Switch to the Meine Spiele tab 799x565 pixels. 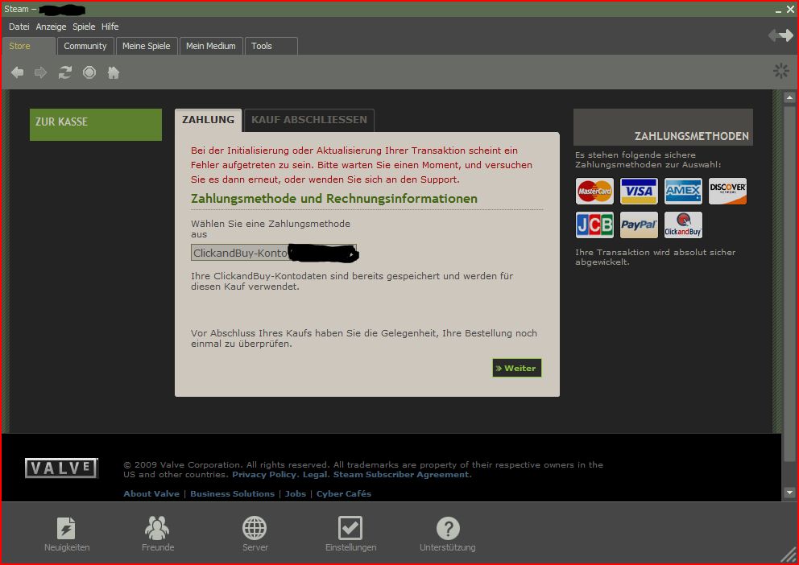147,46
